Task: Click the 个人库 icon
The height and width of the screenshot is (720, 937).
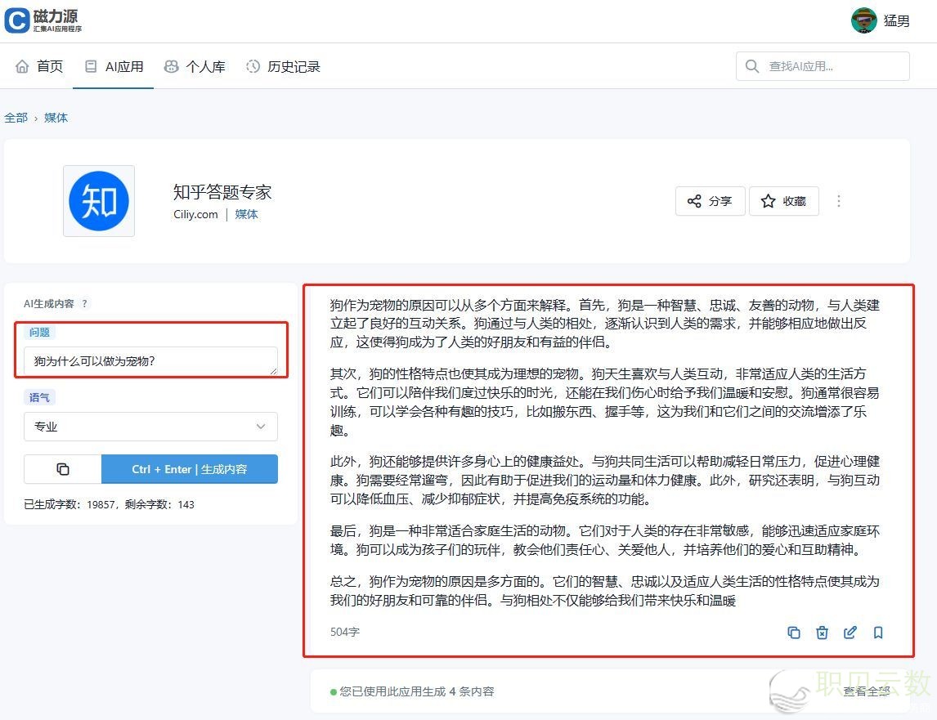Action: pyautogui.click(x=171, y=66)
